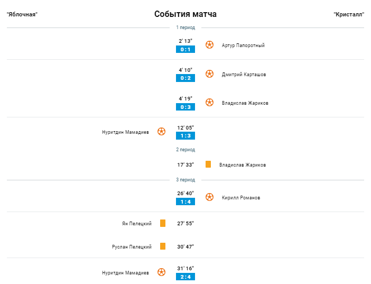Click yellow card icon at 17'33"
The height and width of the screenshot is (284, 371).
(x=208, y=164)
